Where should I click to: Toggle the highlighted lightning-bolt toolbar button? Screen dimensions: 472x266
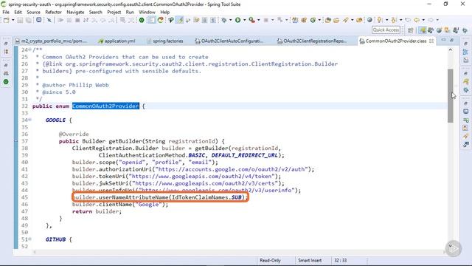coord(180,20)
